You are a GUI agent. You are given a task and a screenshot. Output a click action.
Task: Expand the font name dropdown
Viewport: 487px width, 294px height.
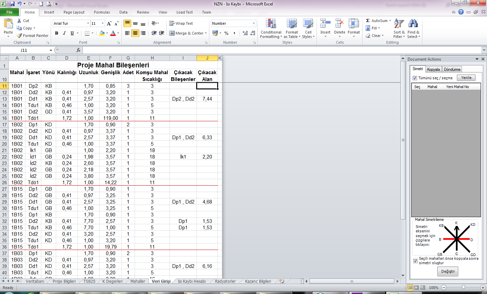(x=88, y=23)
